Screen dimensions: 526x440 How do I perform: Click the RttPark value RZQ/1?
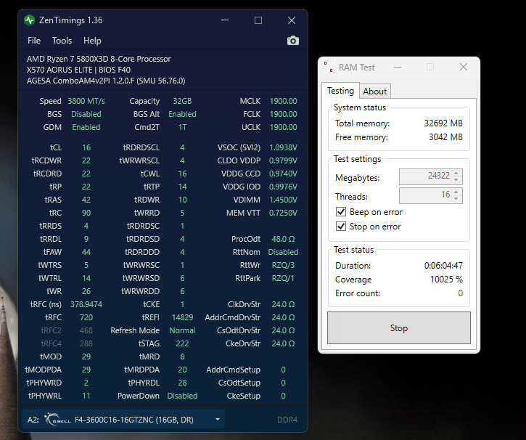[283, 278]
